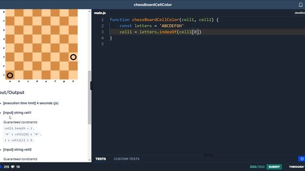305x171 pixels.
Task: Click line number 4 in the gutter
Action: tap(102, 38)
